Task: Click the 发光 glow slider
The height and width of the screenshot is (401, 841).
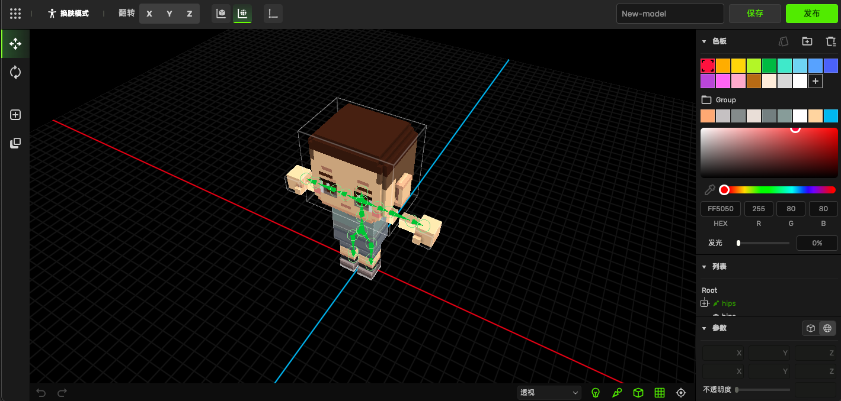Action: (x=763, y=243)
